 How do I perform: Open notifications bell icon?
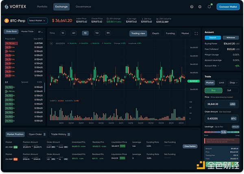[x=209, y=7]
